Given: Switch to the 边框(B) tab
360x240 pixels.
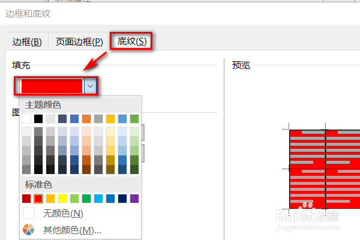Looking at the screenshot, I should (x=27, y=42).
